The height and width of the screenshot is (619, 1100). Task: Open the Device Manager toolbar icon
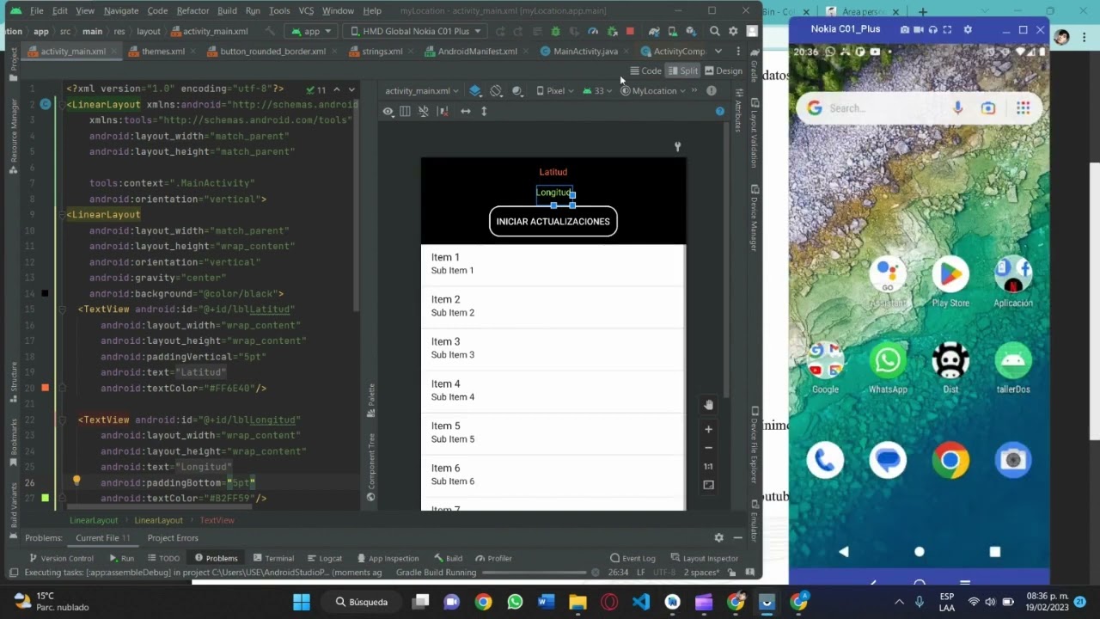point(673,31)
